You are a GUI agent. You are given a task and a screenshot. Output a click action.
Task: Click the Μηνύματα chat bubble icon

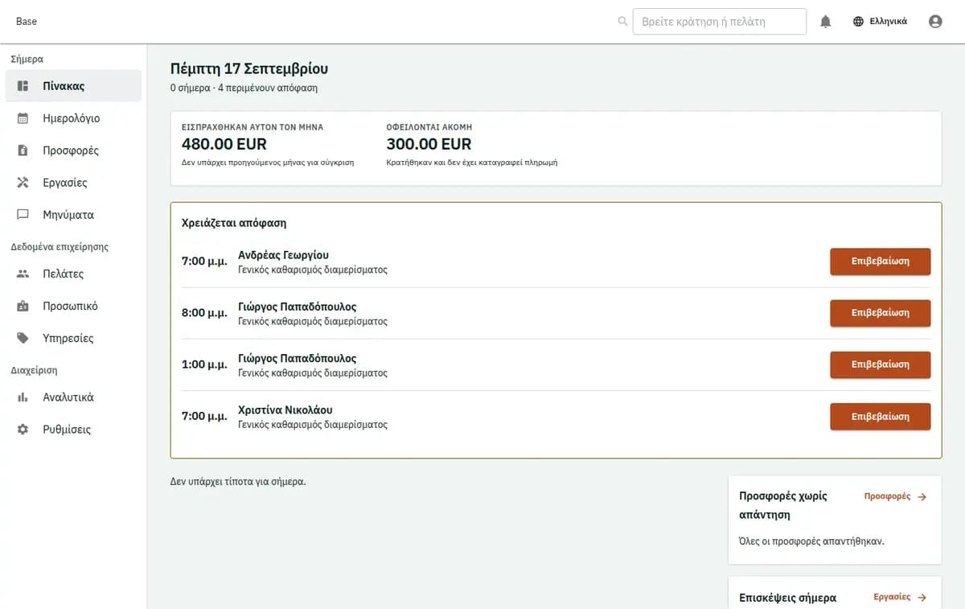click(x=23, y=215)
